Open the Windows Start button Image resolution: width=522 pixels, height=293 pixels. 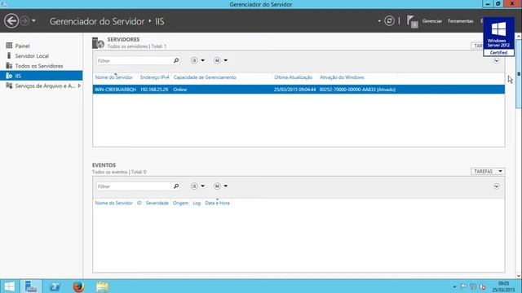coord(9,286)
